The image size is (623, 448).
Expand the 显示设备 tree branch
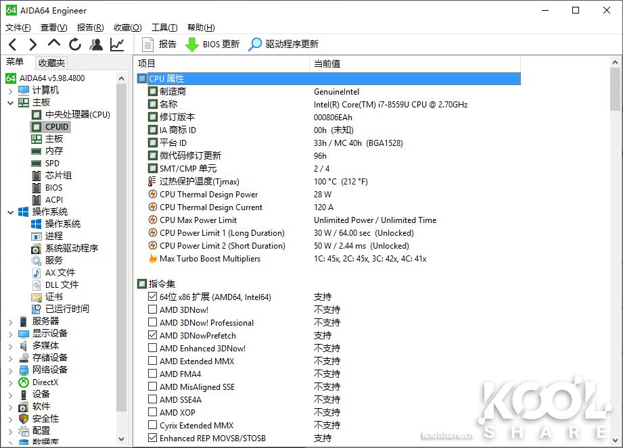click(x=12, y=332)
